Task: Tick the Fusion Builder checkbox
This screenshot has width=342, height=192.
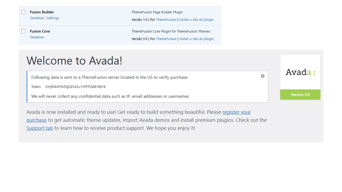Action: tap(24, 12)
